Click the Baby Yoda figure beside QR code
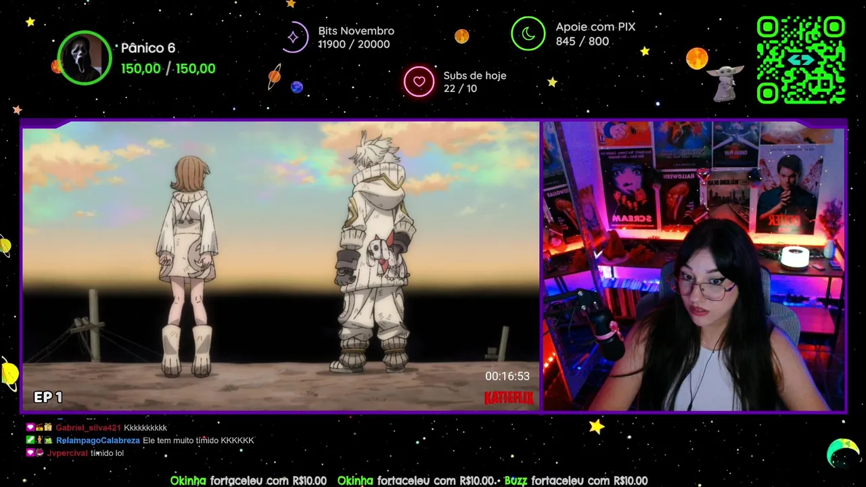Screen dimensions: 866x487 pos(726,83)
